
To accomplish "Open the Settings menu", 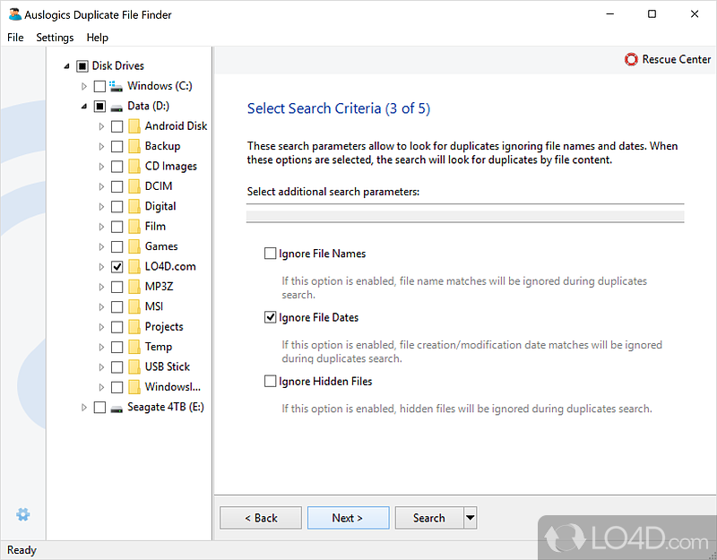I will (x=55, y=38).
